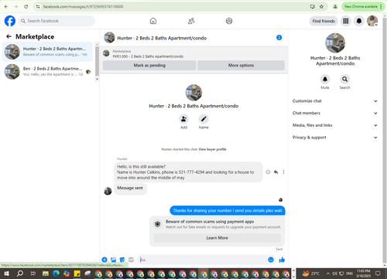Screen dimensions: 387x279
Task: Open Windows Start menu
Action: (6, 274)
